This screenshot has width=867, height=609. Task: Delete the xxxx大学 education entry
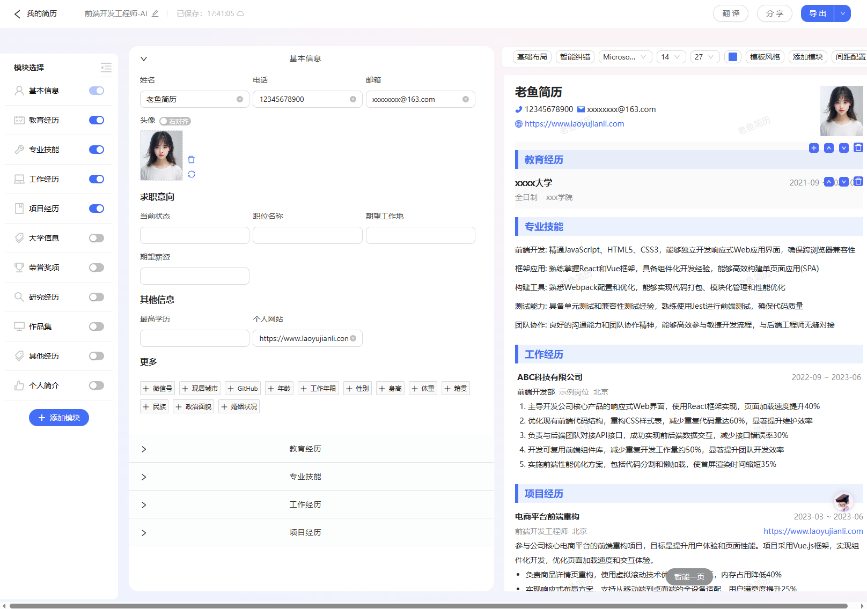click(x=858, y=182)
